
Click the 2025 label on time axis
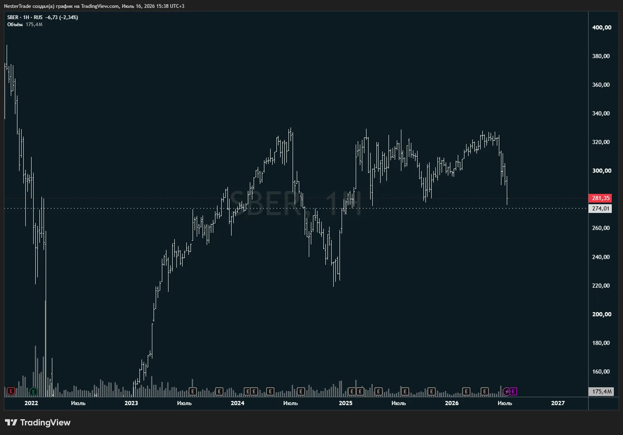(345, 403)
